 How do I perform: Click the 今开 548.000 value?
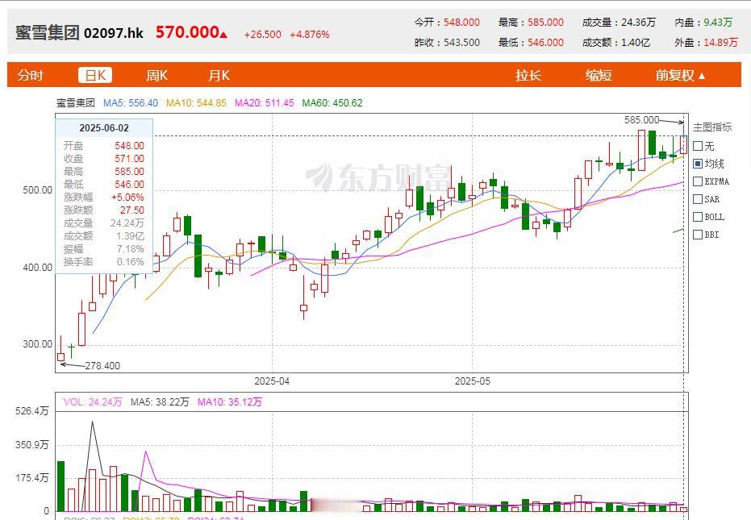click(461, 22)
